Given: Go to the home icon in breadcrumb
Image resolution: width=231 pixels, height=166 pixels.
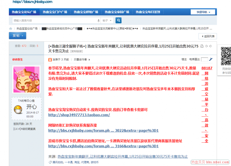Looking at the screenshot, I should pyautogui.click(x=11, y=29).
